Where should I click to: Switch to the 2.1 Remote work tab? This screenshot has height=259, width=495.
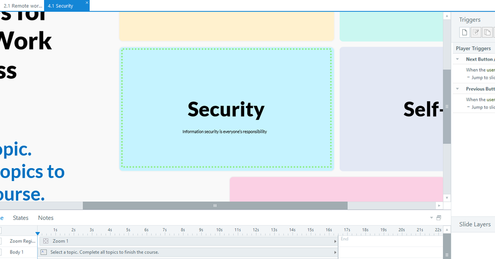[x=22, y=5]
